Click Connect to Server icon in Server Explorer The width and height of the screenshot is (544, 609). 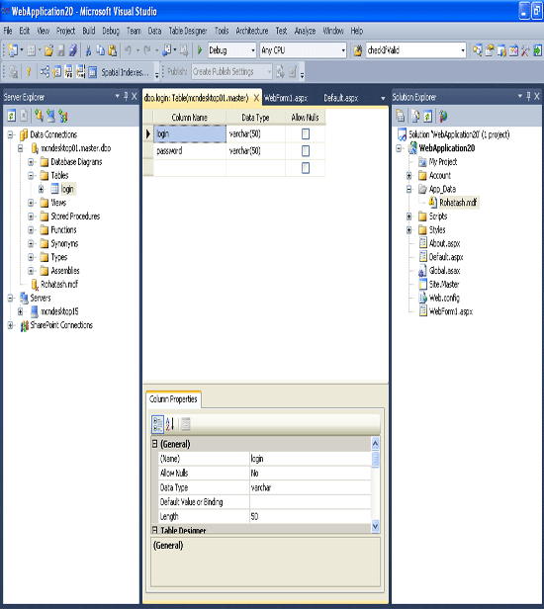click(50, 116)
